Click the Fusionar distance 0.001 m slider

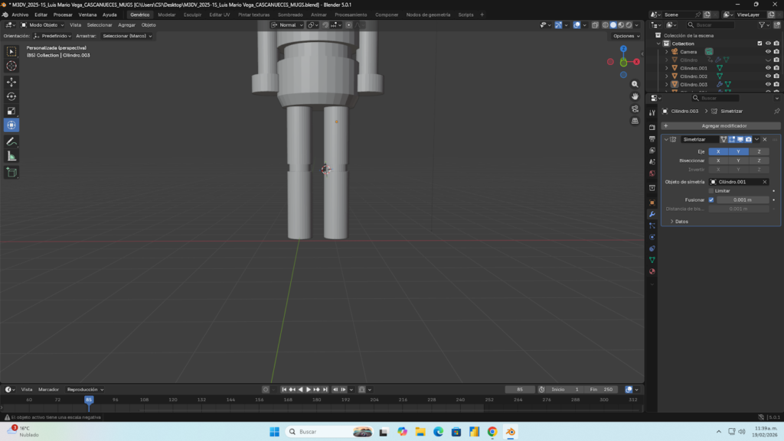741,199
